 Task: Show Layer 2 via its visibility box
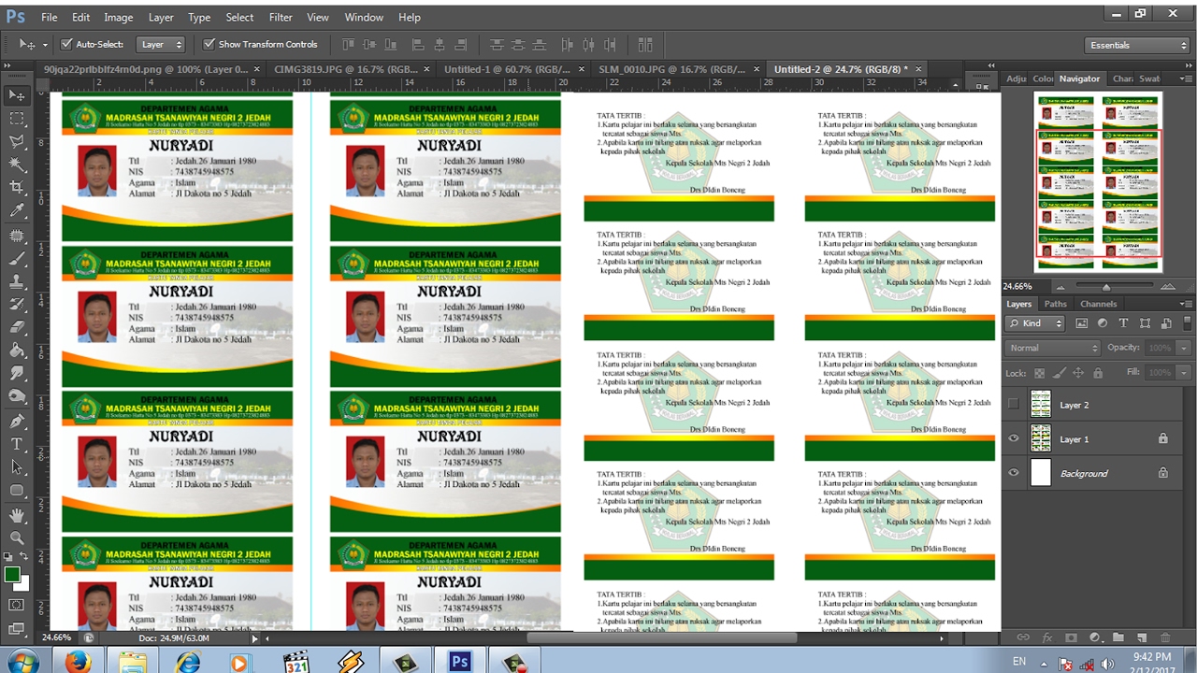click(1014, 404)
